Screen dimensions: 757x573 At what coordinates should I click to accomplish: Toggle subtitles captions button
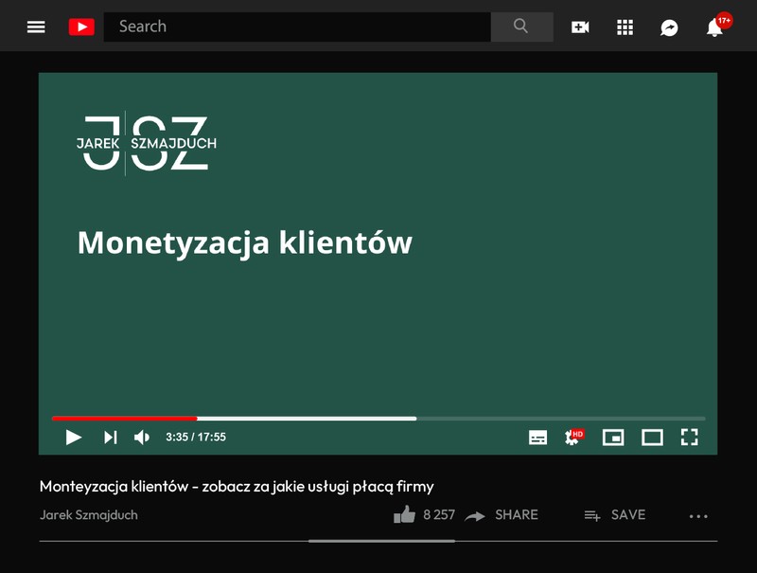click(x=537, y=438)
